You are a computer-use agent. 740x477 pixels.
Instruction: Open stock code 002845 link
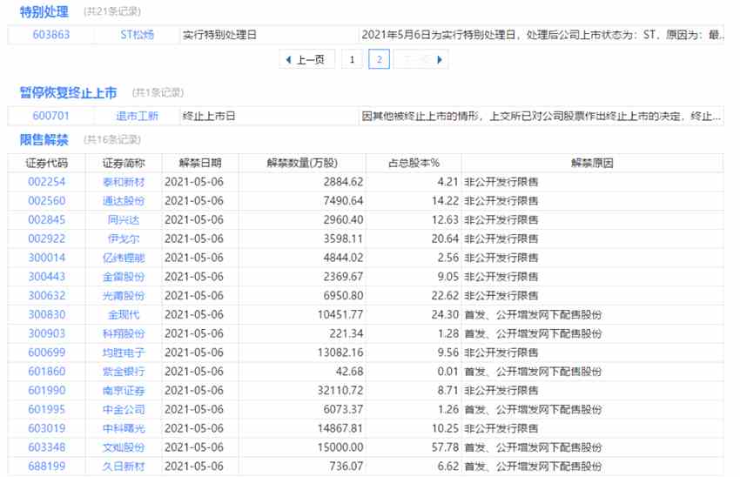46,220
